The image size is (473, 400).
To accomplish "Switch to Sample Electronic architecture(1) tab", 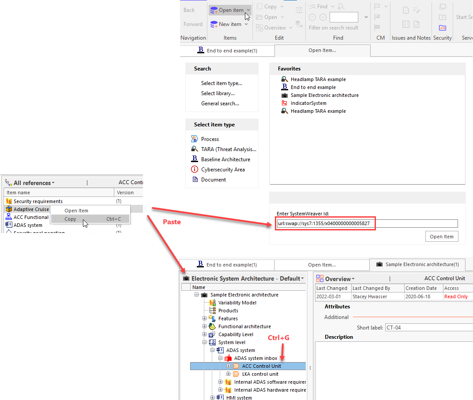I will [417, 264].
